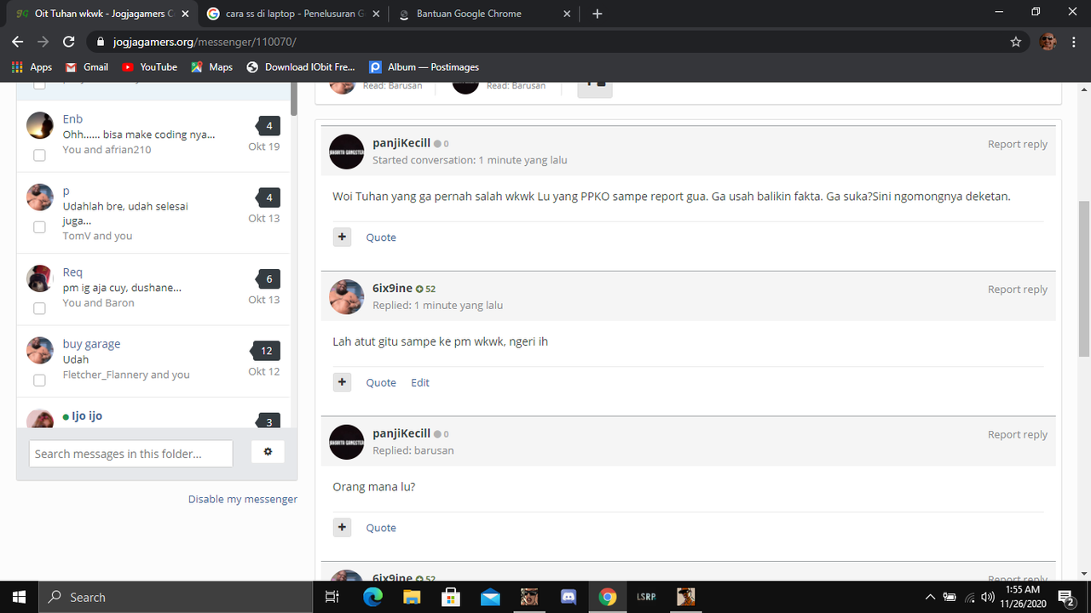Click the conversation list scrollbar

[294, 100]
